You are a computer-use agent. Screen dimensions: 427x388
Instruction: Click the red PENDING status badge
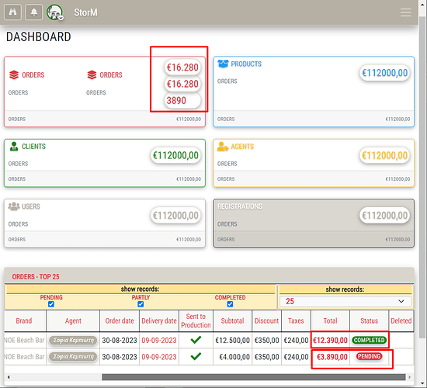(x=369, y=356)
